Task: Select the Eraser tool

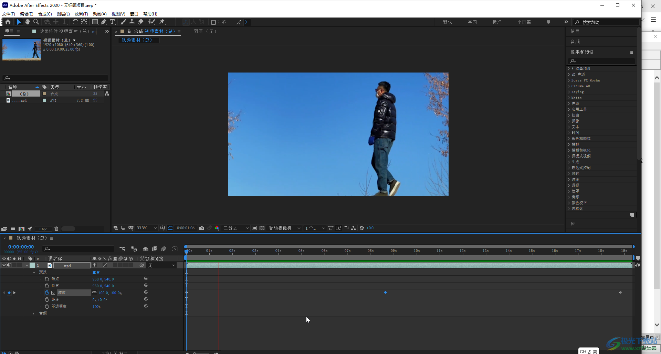Action: tap(140, 22)
